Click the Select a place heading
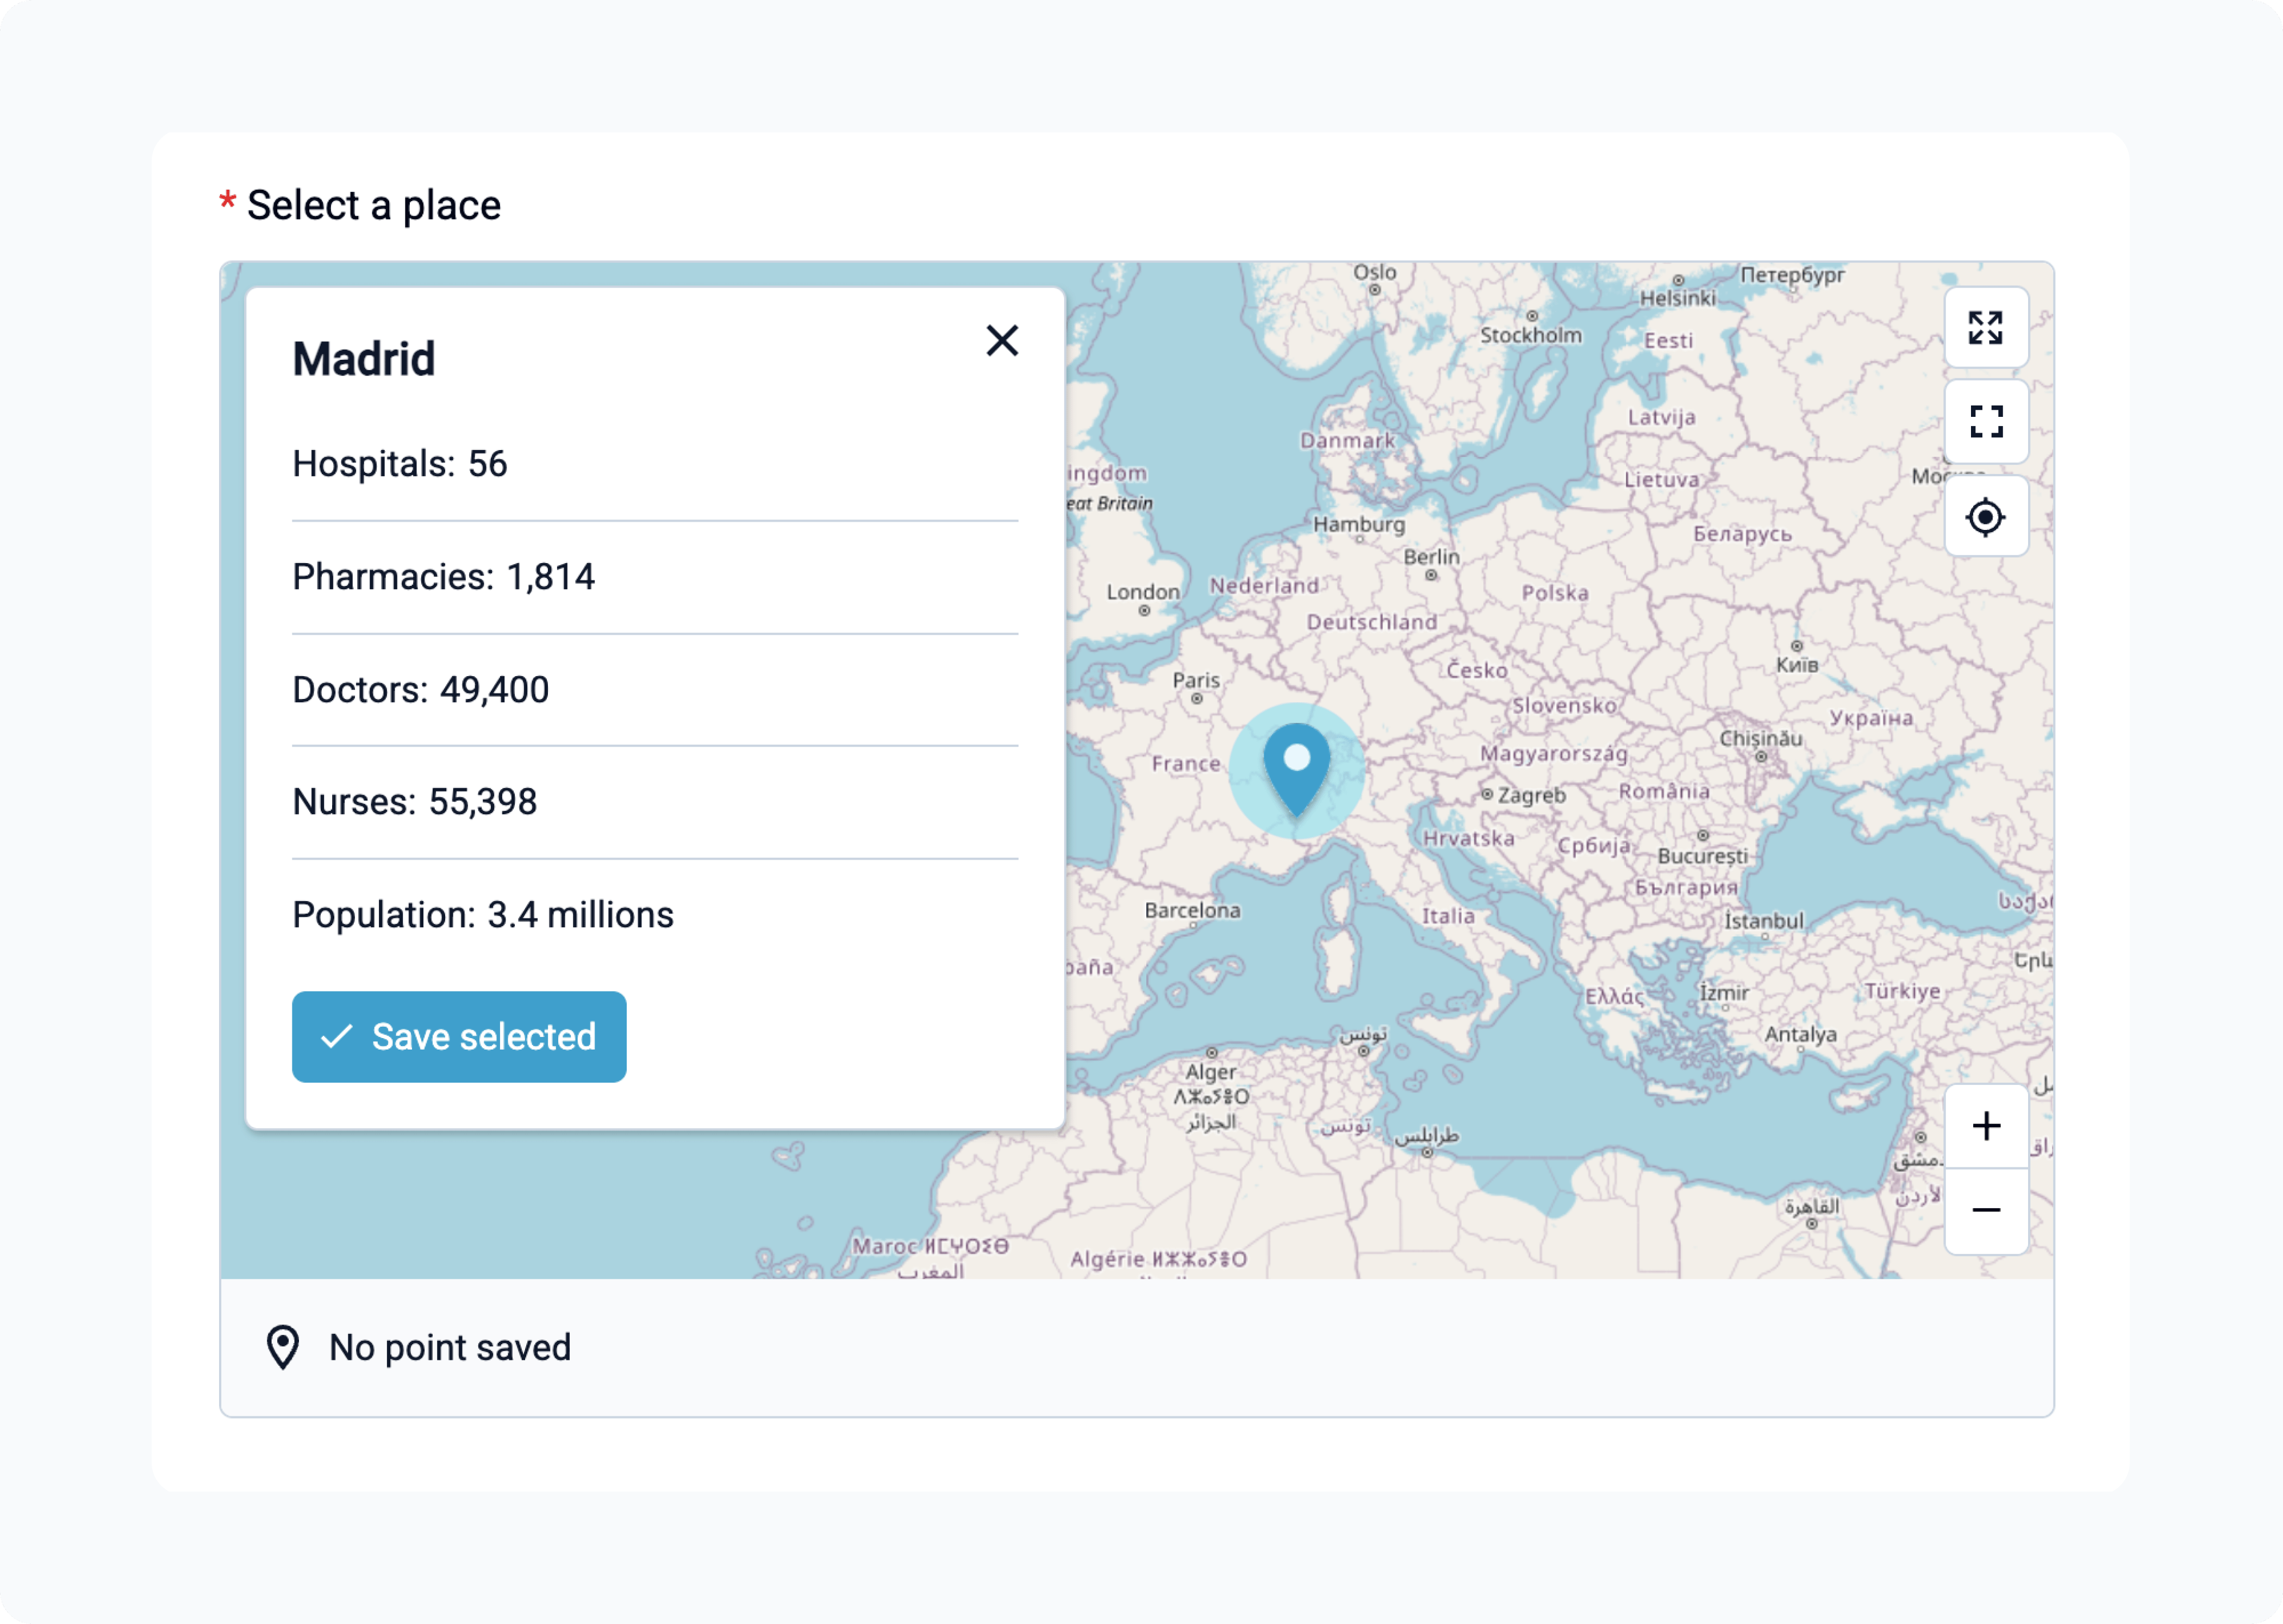The width and height of the screenshot is (2283, 1624). tap(374, 204)
